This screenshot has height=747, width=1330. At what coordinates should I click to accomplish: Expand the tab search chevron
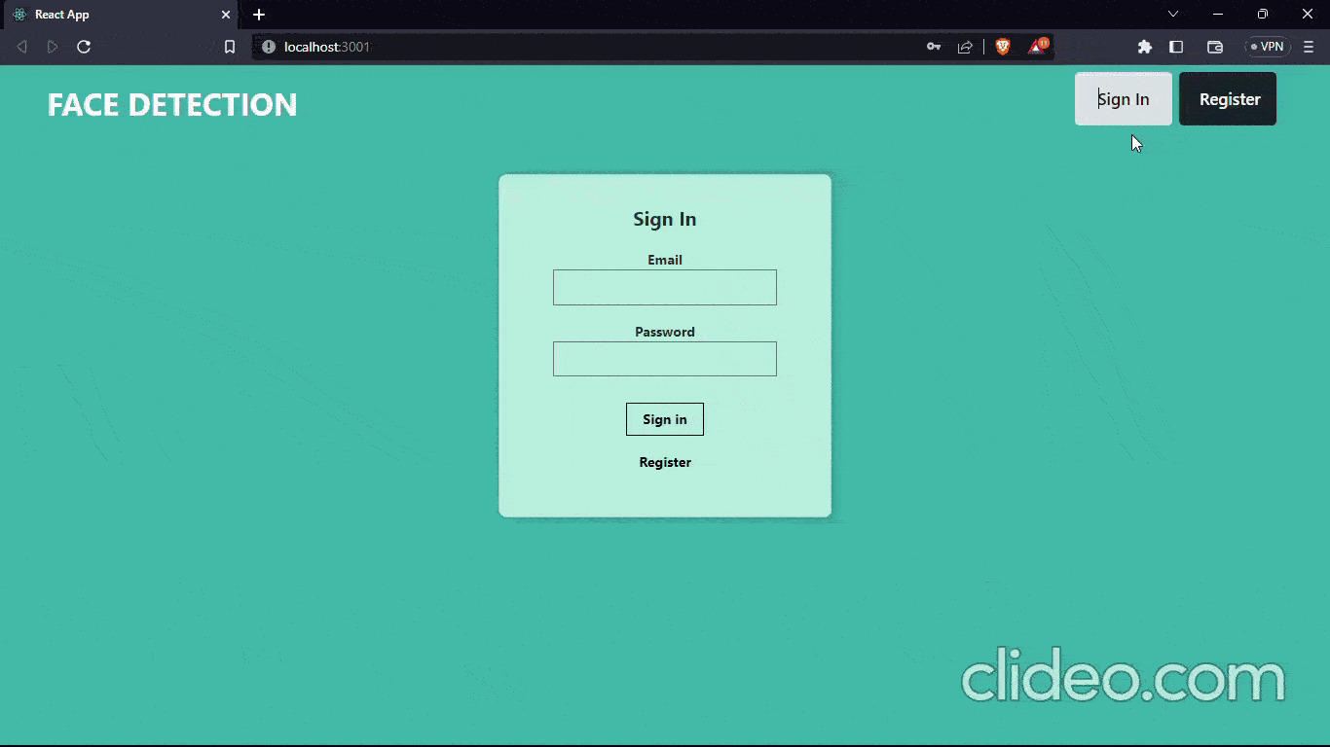click(x=1173, y=14)
